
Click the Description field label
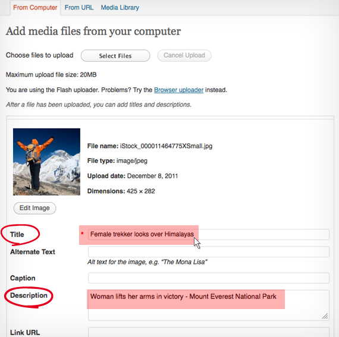(29, 295)
